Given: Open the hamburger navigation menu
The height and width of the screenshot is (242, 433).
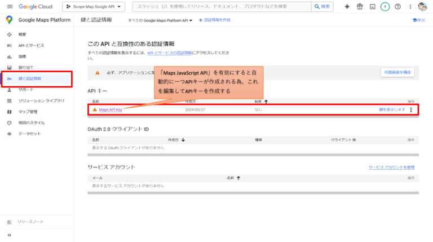Looking at the screenshot, I should (9, 6).
